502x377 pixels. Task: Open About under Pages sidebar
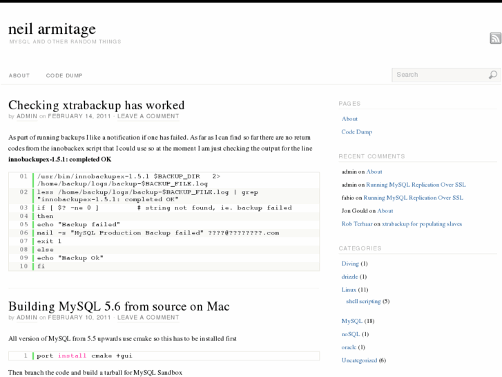349,119
